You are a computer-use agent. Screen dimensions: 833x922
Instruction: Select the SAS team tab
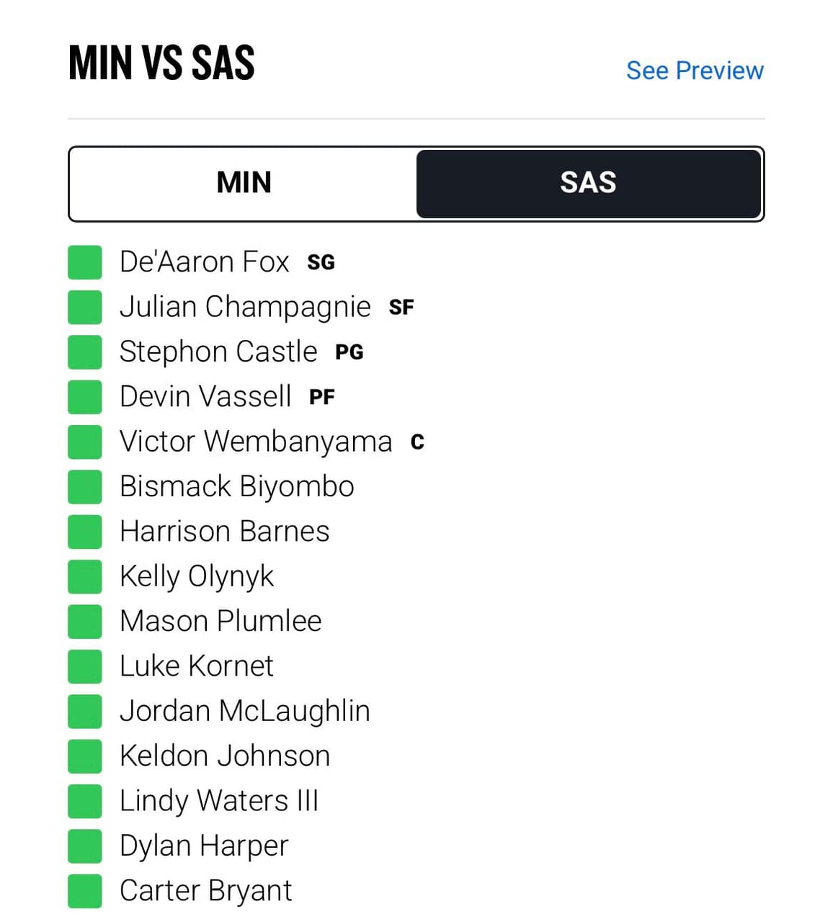pyautogui.click(x=589, y=183)
